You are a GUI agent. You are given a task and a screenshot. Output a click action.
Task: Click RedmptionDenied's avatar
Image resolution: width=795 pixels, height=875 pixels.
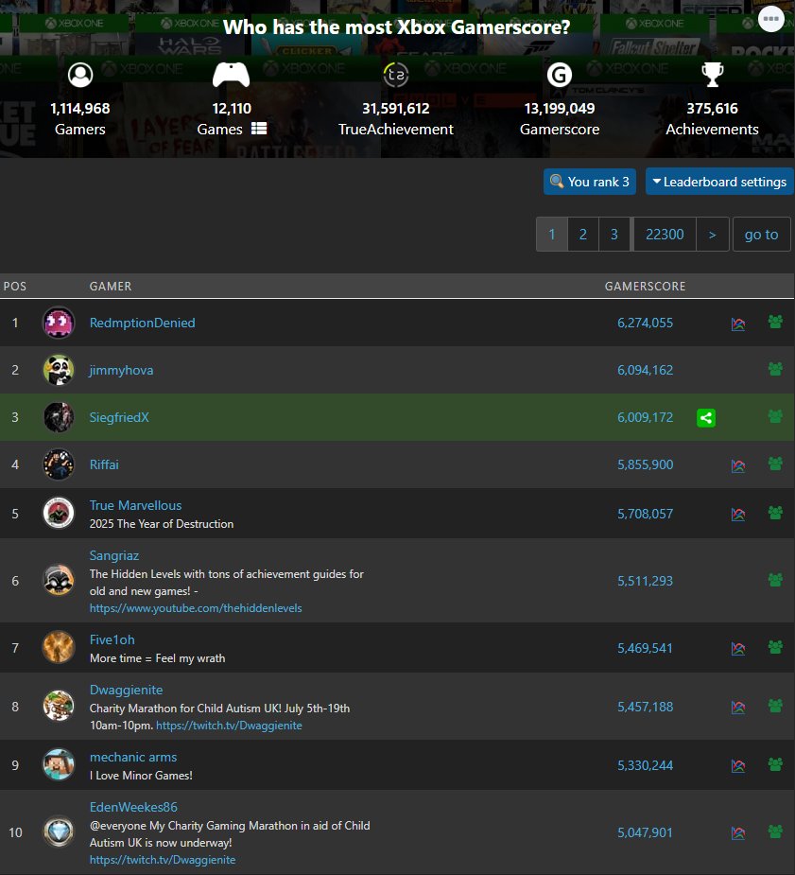pyautogui.click(x=59, y=323)
